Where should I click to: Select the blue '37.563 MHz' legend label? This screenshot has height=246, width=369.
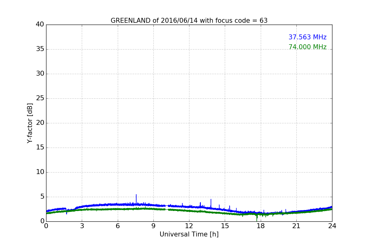pos(307,37)
